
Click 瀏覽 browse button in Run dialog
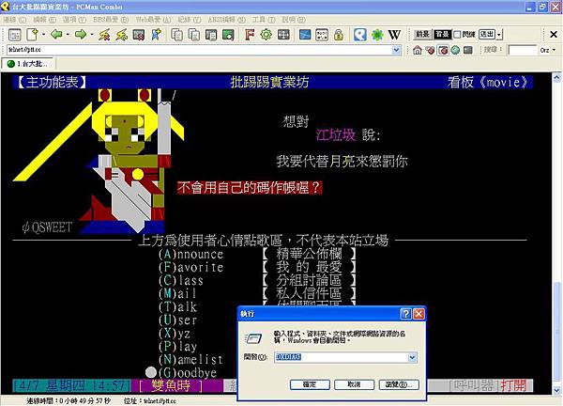399,384
